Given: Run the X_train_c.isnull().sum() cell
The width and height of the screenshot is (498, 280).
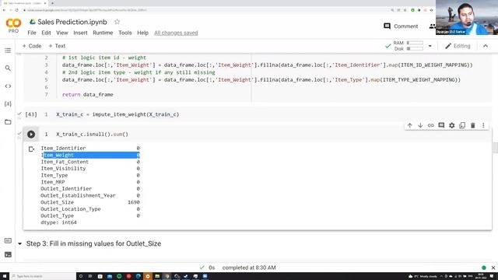Looking at the screenshot, I should click(31, 135).
